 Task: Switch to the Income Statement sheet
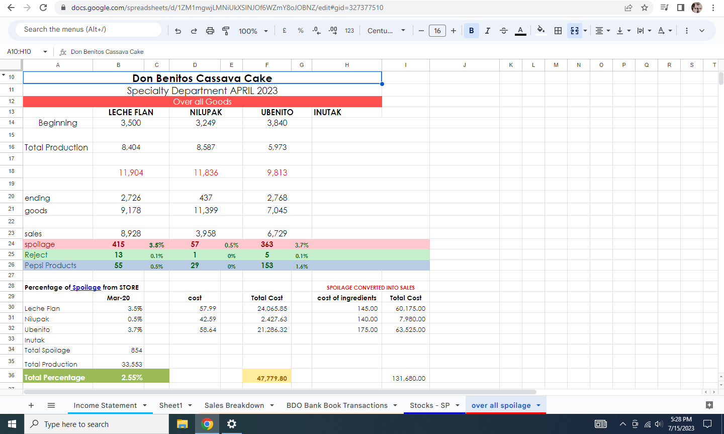pos(105,405)
